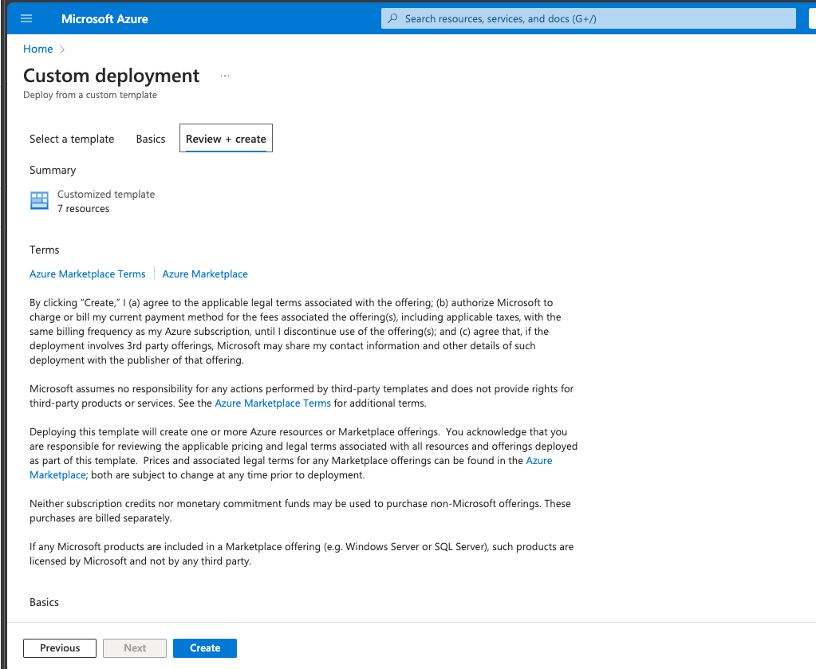Focus the Search resources, services, and docs field
The height and width of the screenshot is (669, 816).
pos(588,18)
